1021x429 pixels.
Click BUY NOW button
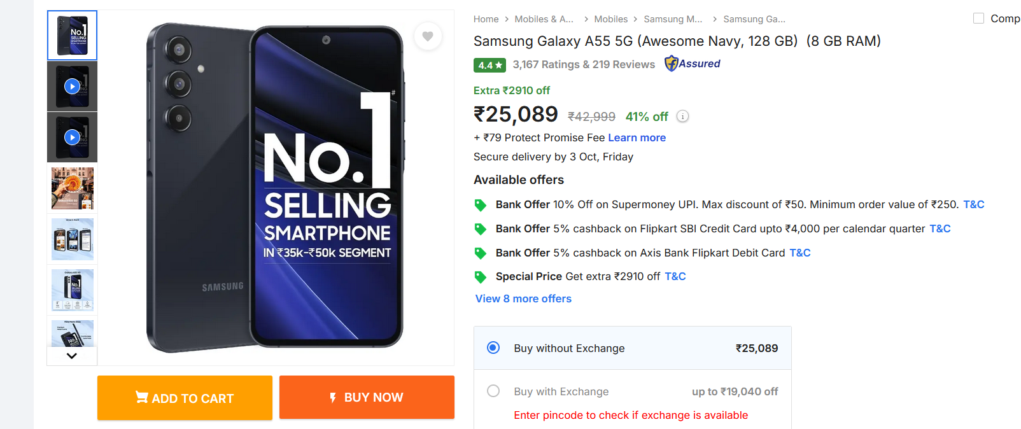(x=367, y=397)
